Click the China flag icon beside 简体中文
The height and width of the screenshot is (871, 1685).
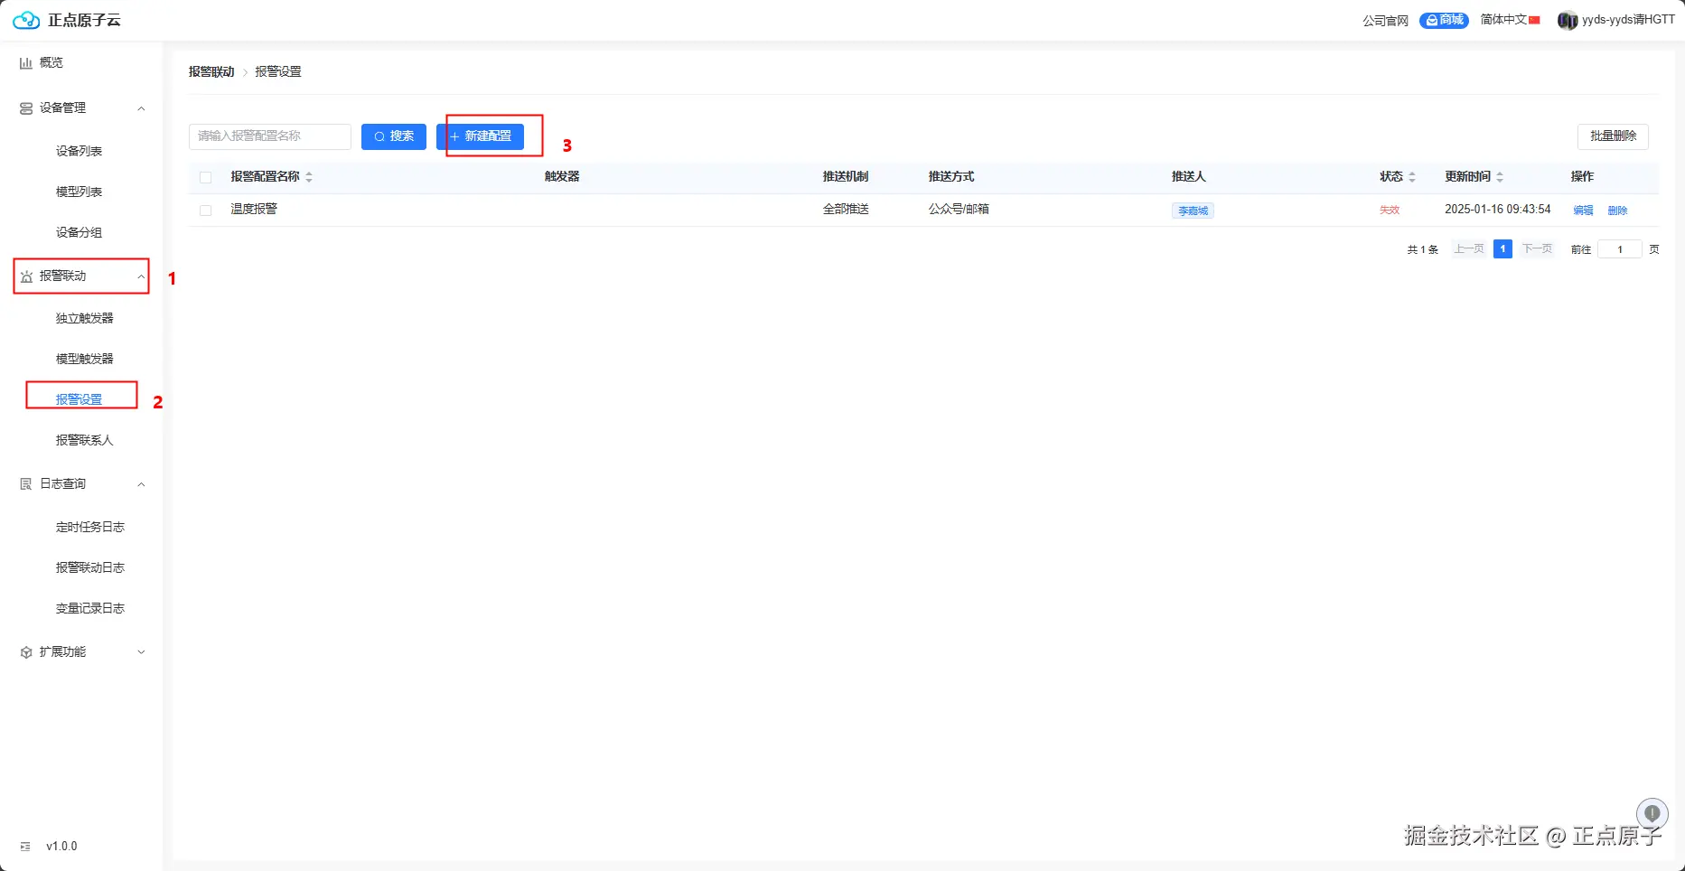[1534, 20]
